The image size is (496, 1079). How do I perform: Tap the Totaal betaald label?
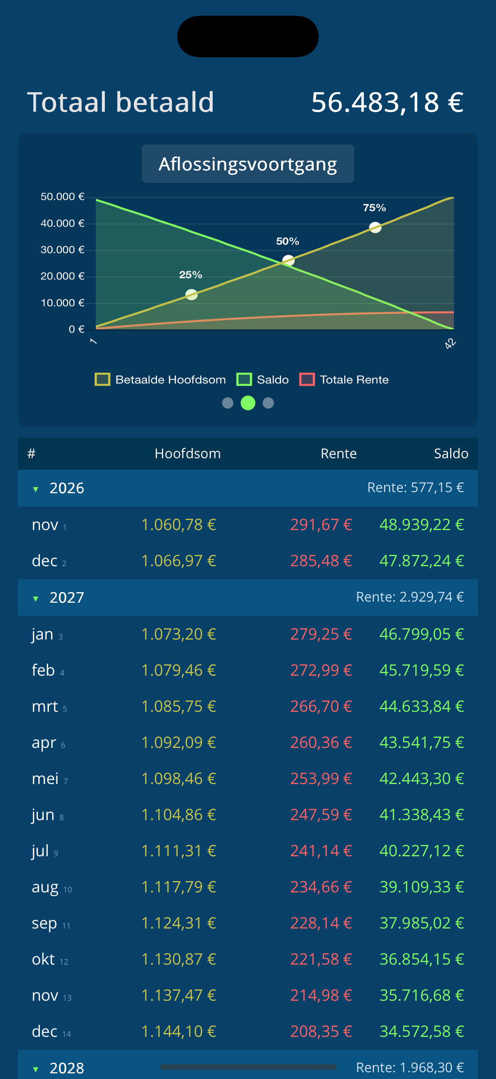[x=121, y=102]
